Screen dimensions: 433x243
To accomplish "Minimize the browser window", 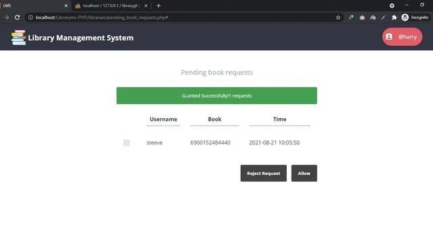I will pyautogui.click(x=407, y=5).
